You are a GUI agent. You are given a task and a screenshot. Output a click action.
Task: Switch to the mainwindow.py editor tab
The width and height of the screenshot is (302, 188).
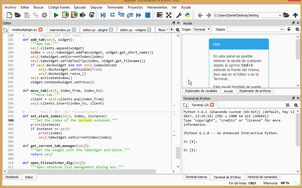click(60, 30)
